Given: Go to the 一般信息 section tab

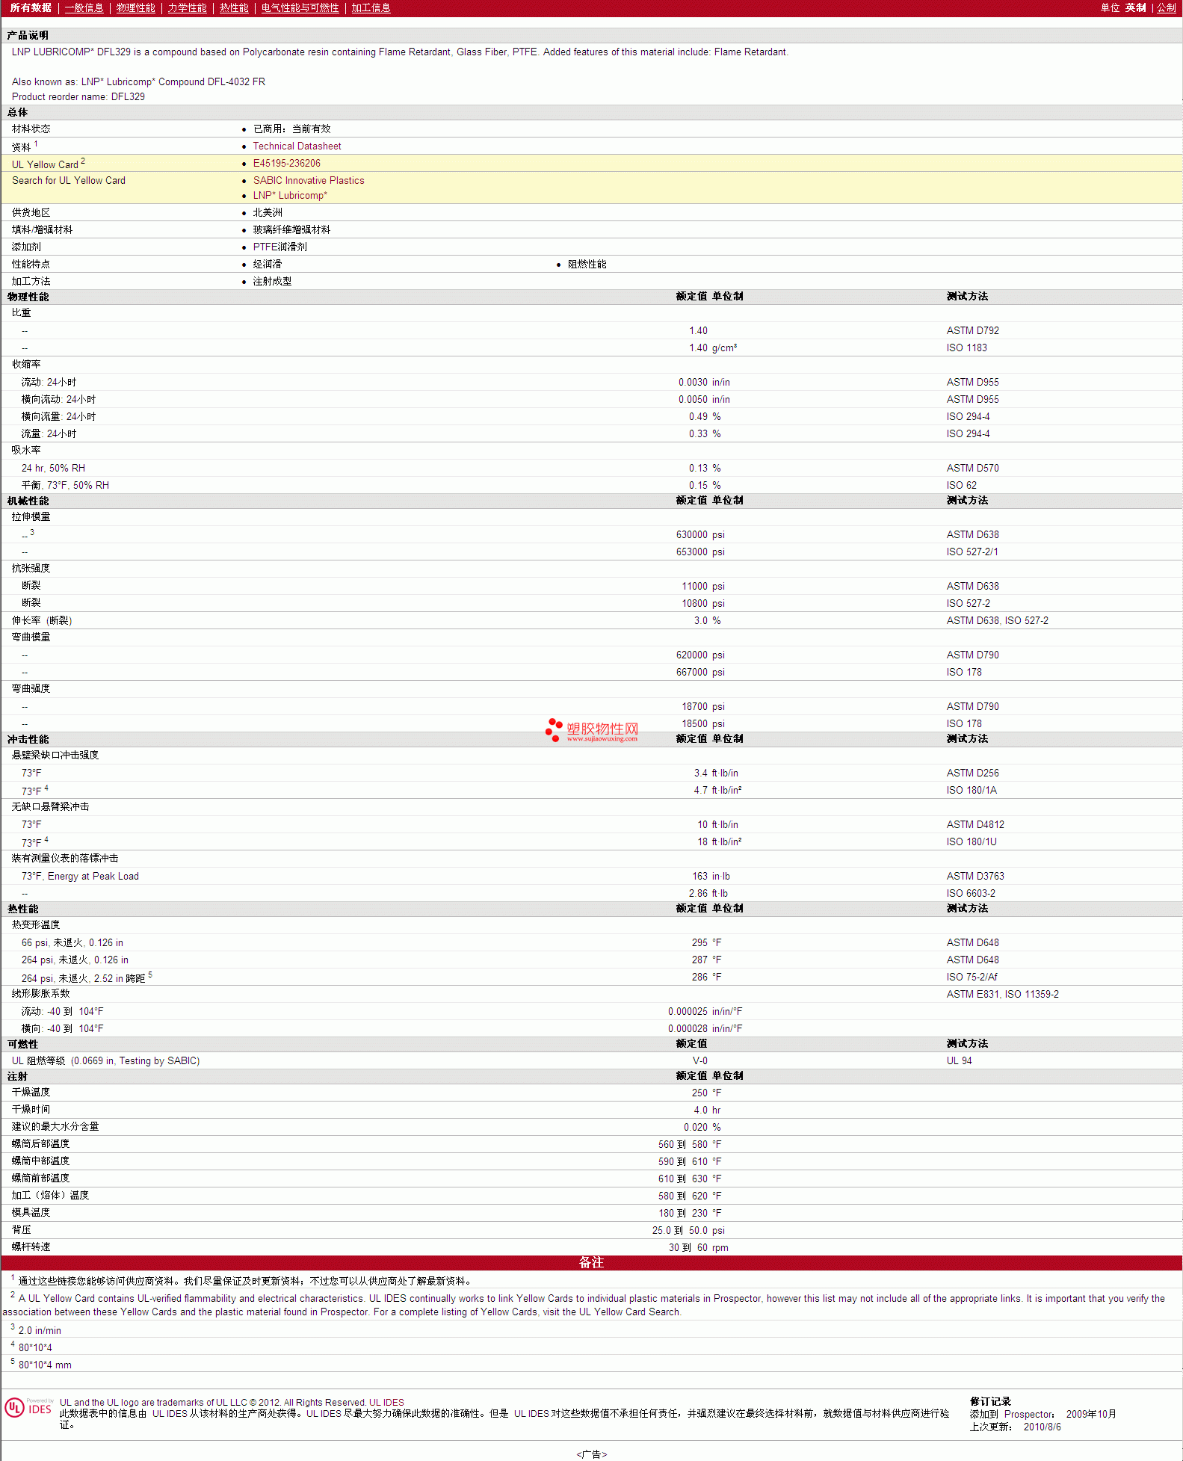Looking at the screenshot, I should pos(84,7).
